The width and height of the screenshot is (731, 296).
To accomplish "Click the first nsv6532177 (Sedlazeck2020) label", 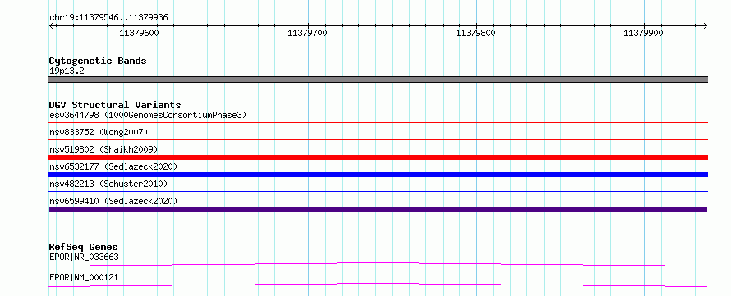I will point(113,166).
